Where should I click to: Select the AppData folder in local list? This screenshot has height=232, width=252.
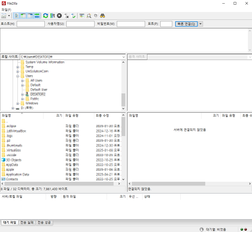(12, 165)
